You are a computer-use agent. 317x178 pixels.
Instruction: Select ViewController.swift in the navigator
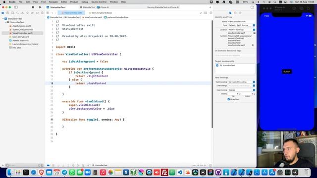click(x=22, y=33)
